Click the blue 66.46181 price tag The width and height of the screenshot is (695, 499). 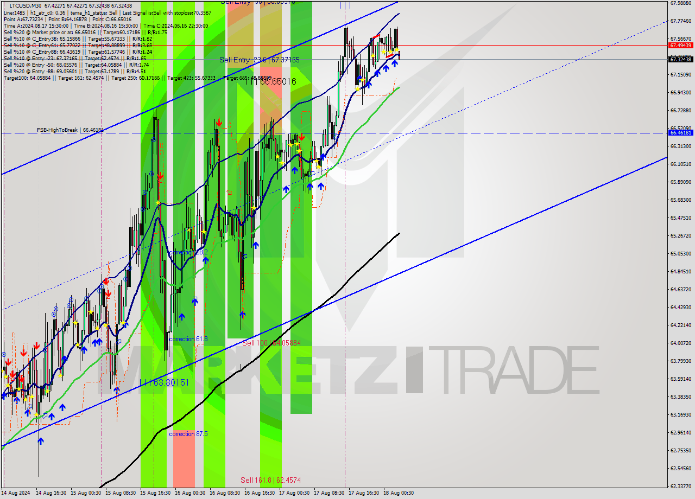(x=680, y=132)
